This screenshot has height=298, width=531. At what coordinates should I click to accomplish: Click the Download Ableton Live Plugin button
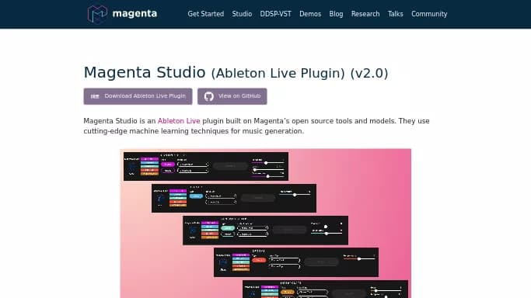(138, 96)
